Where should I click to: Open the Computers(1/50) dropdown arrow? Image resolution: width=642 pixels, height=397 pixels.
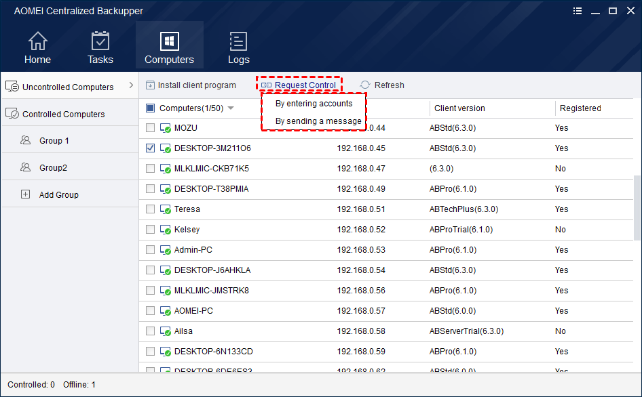(x=231, y=108)
